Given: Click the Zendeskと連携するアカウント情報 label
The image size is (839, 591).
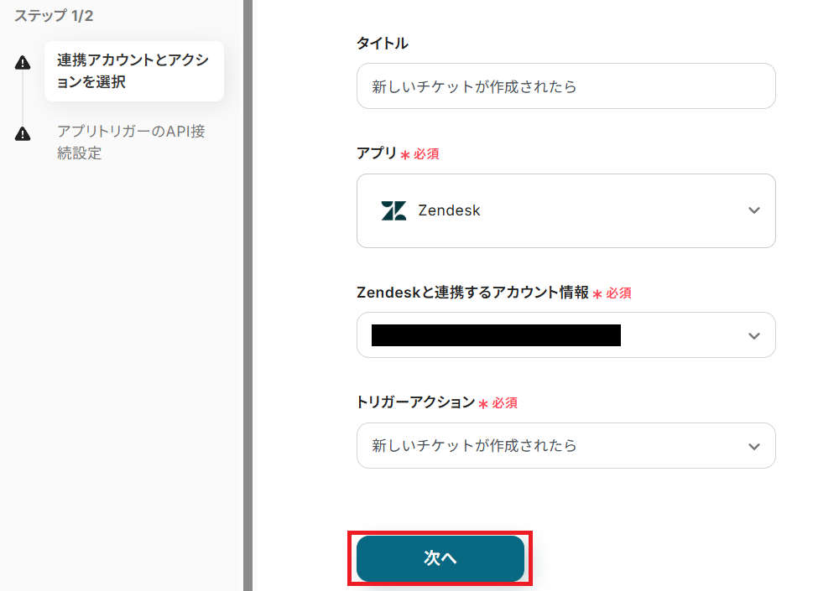Looking at the screenshot, I should (x=472, y=293).
